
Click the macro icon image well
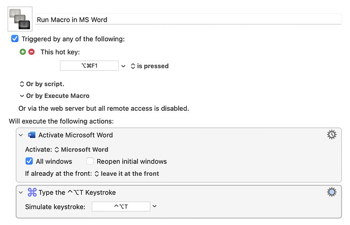click(20, 19)
